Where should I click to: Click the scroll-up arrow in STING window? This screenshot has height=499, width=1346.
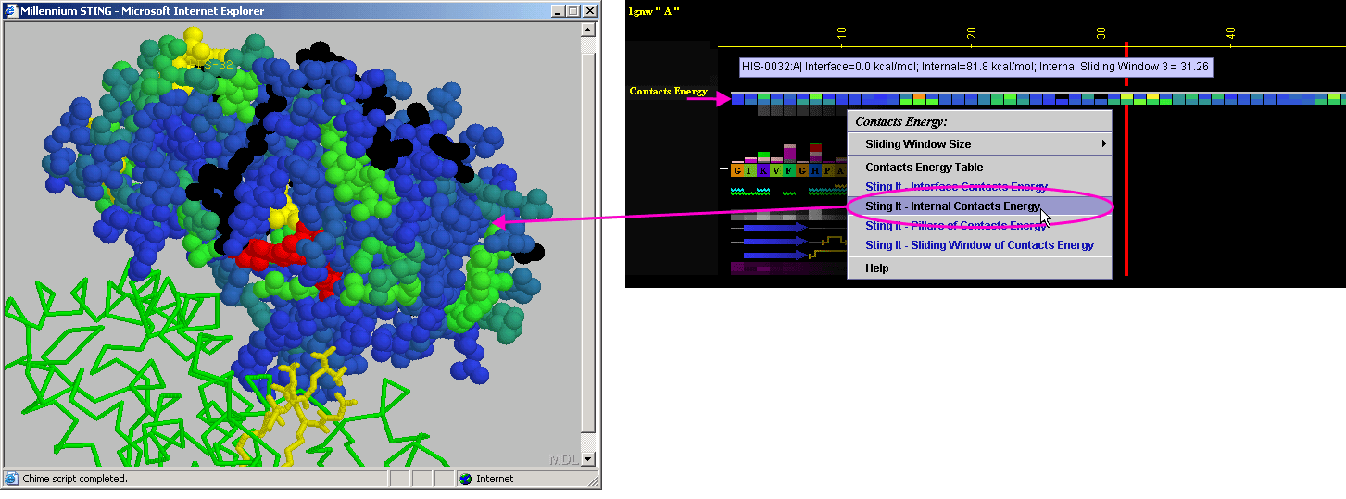pyautogui.click(x=588, y=29)
